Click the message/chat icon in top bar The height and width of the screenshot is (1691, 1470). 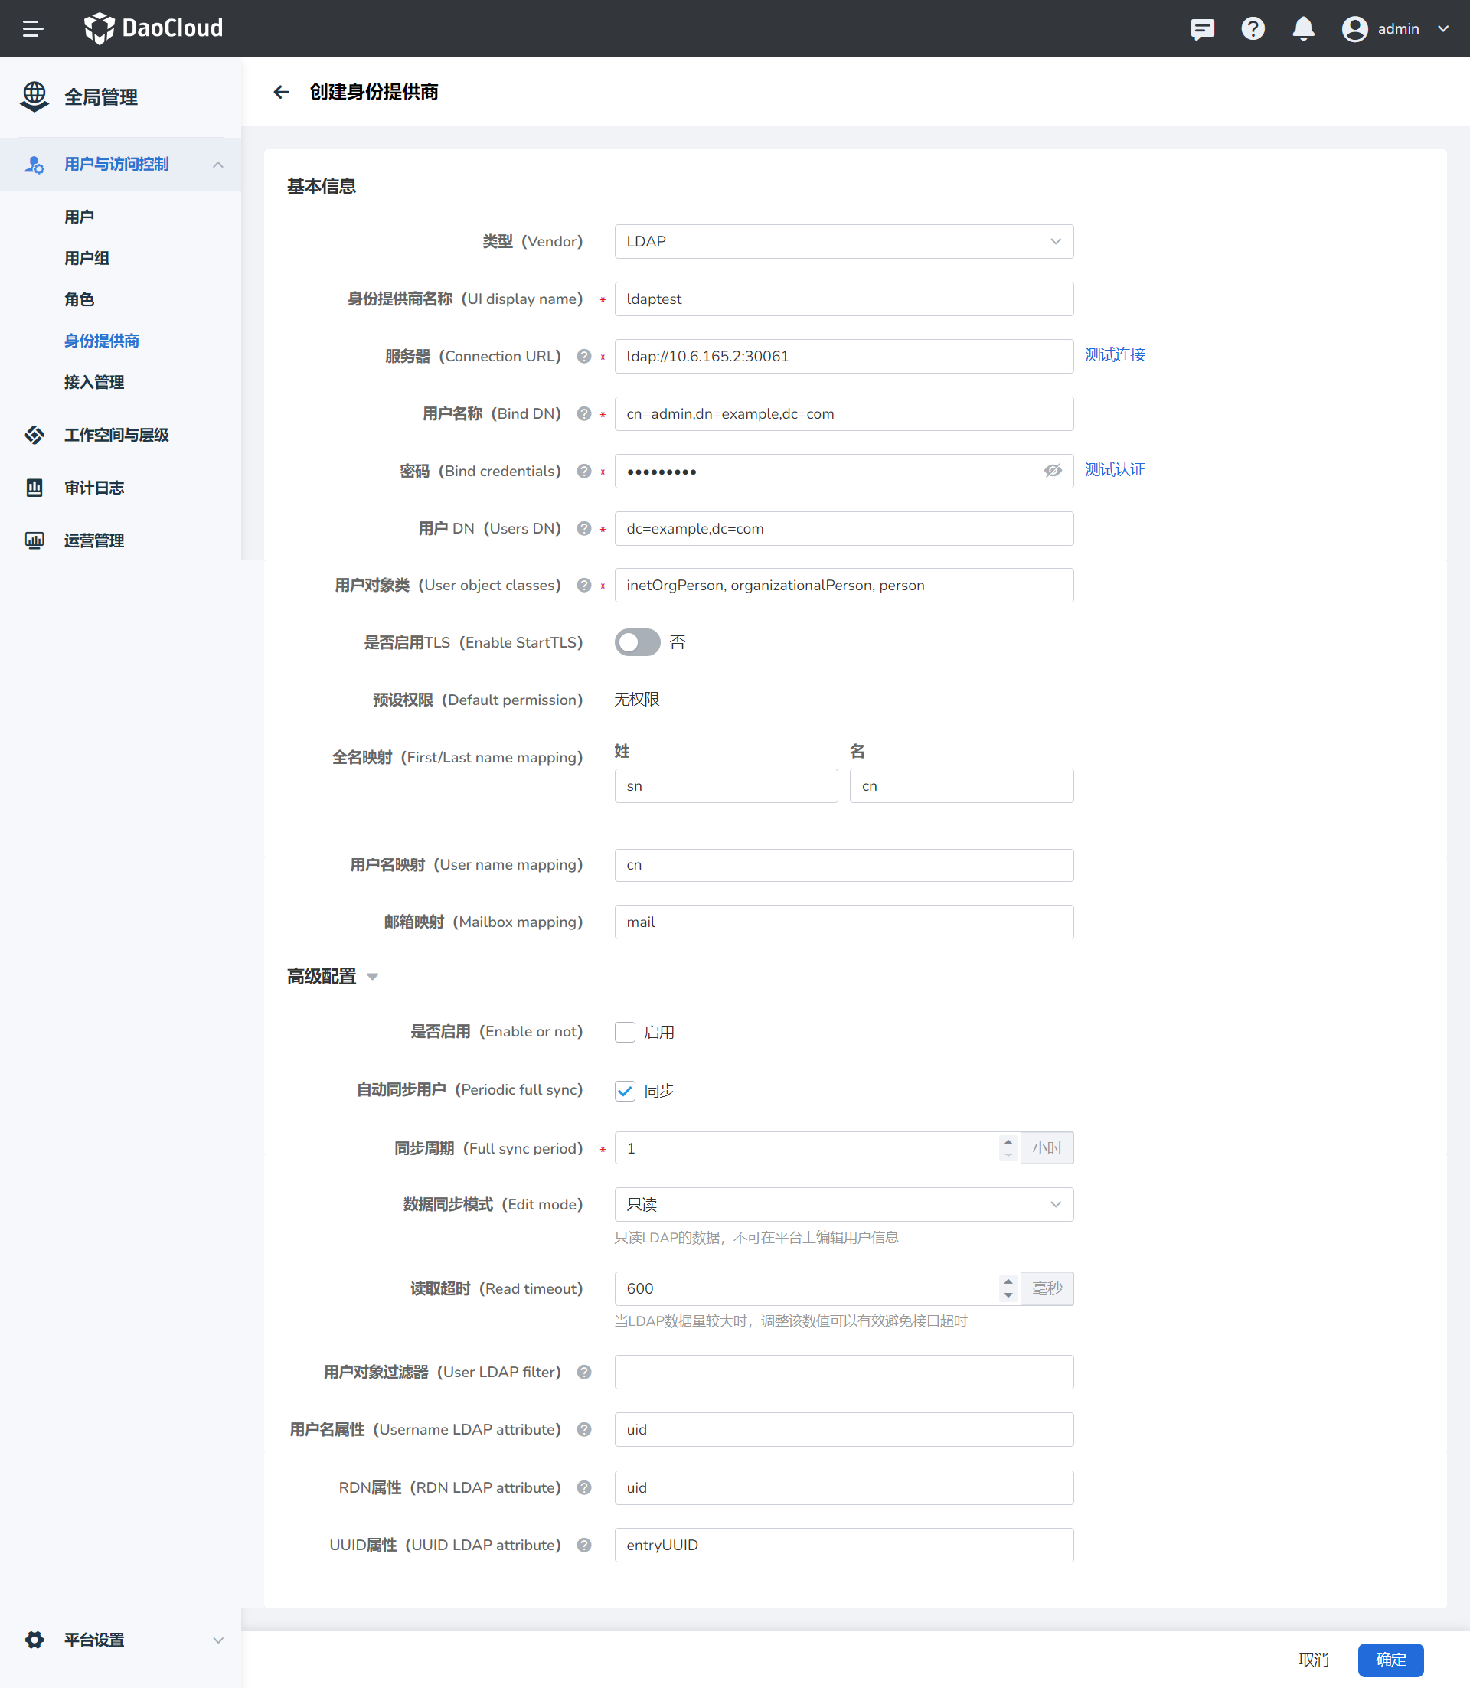point(1202,28)
